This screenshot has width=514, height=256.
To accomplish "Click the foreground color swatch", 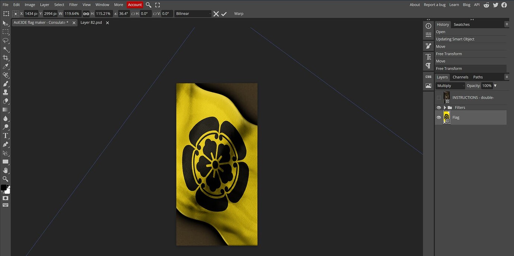I will (x=4, y=188).
